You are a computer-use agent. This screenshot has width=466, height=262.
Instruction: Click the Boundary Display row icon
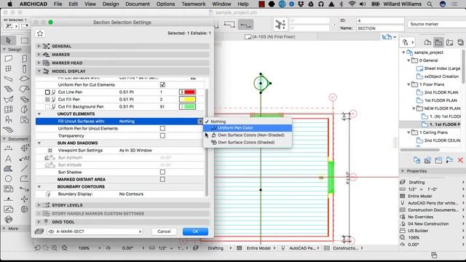[x=48, y=194]
